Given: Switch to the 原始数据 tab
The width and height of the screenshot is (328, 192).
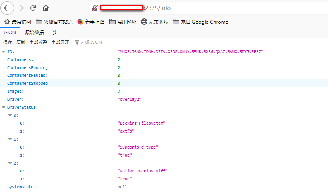Looking at the screenshot, I should (34, 33).
